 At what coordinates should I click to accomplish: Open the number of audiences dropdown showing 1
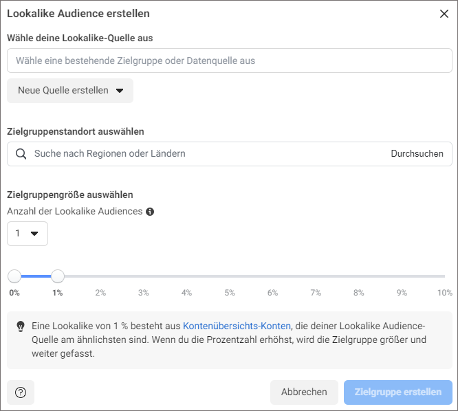pos(28,234)
